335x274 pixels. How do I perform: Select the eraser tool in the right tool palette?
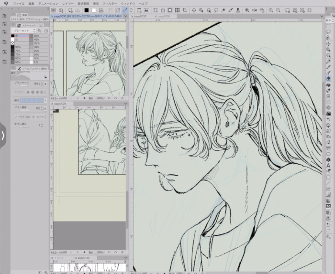point(329,78)
